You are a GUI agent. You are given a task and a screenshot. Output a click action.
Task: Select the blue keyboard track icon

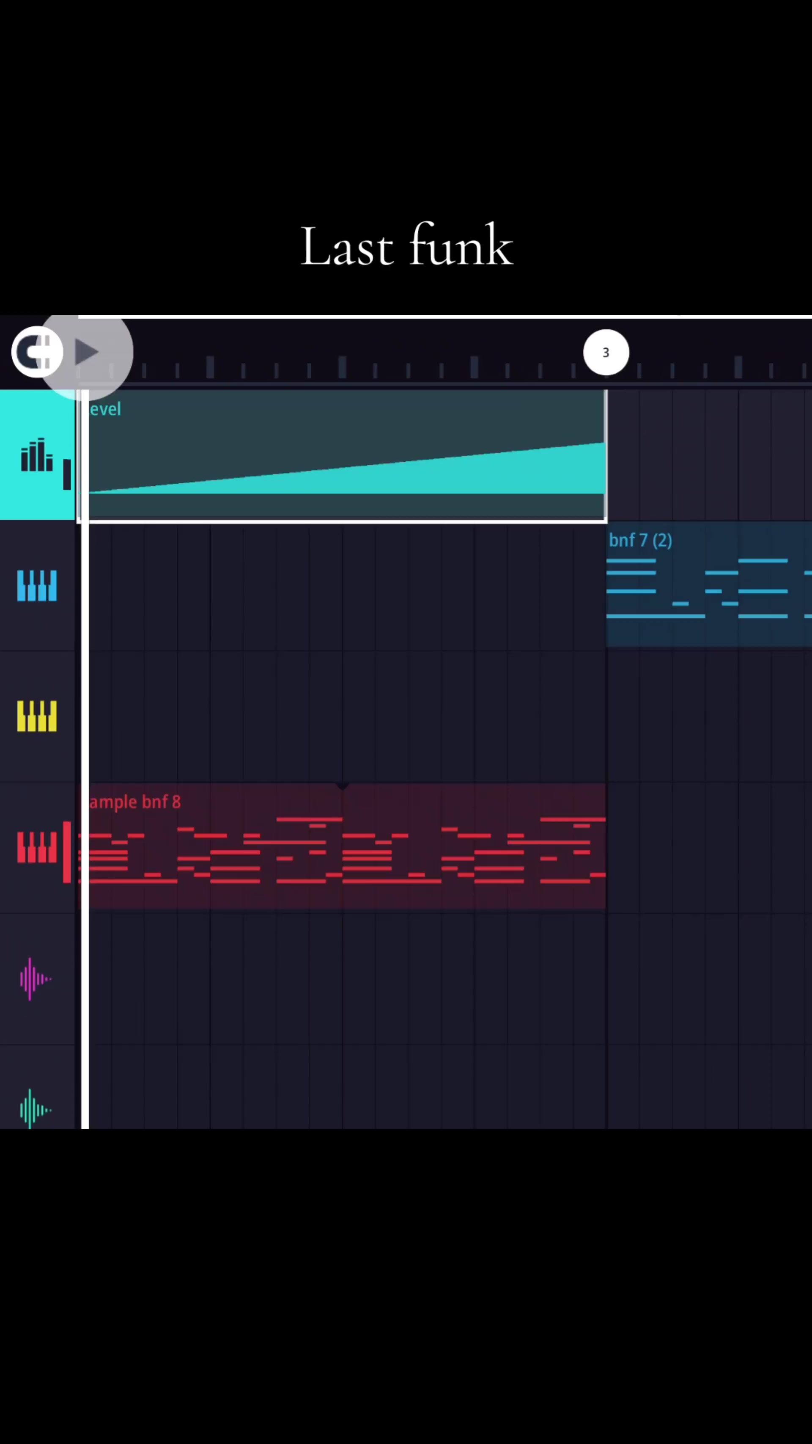37,586
